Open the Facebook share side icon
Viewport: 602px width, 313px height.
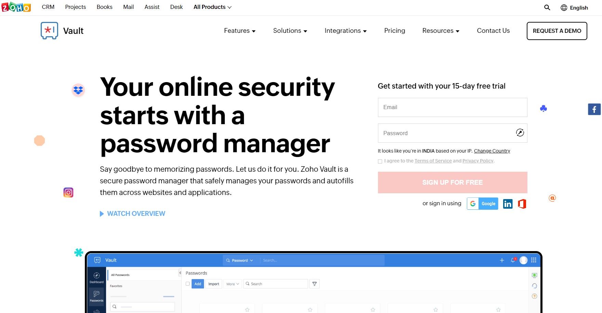pos(594,109)
